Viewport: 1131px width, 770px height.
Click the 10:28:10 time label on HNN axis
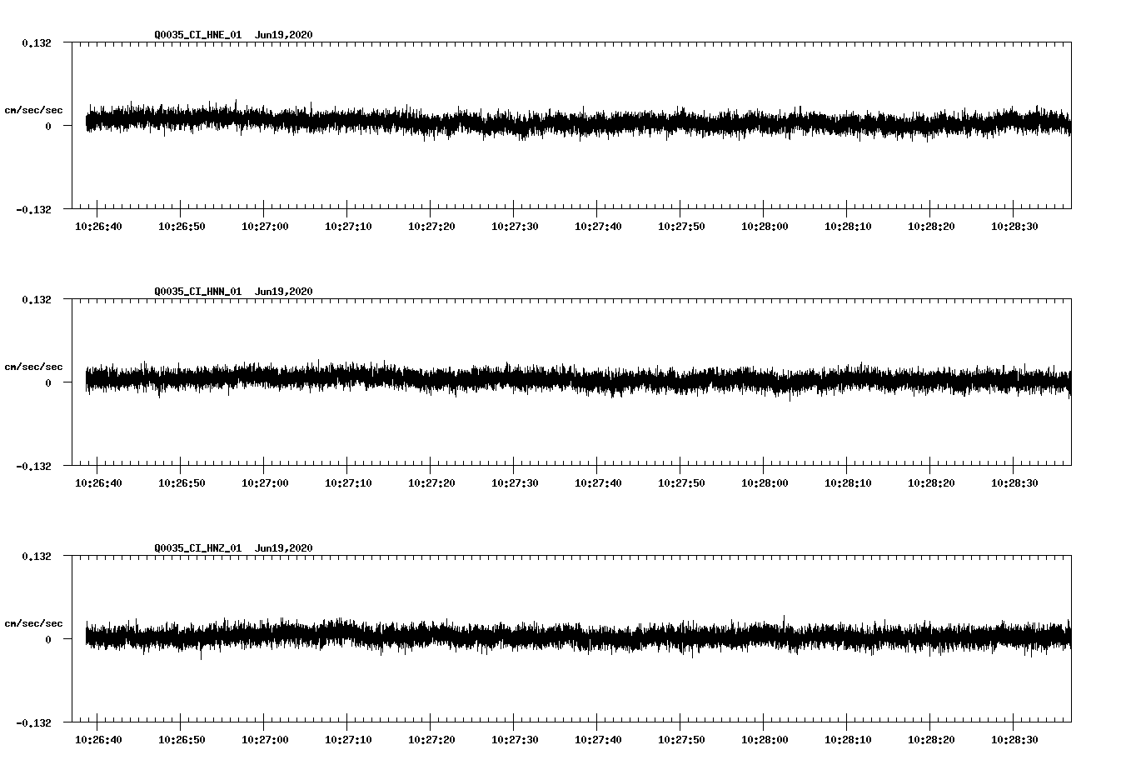[848, 483]
